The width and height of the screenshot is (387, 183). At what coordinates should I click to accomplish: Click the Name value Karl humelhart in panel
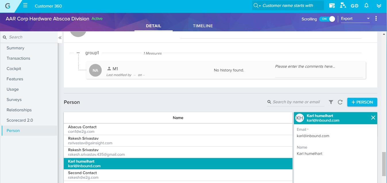tap(309, 154)
